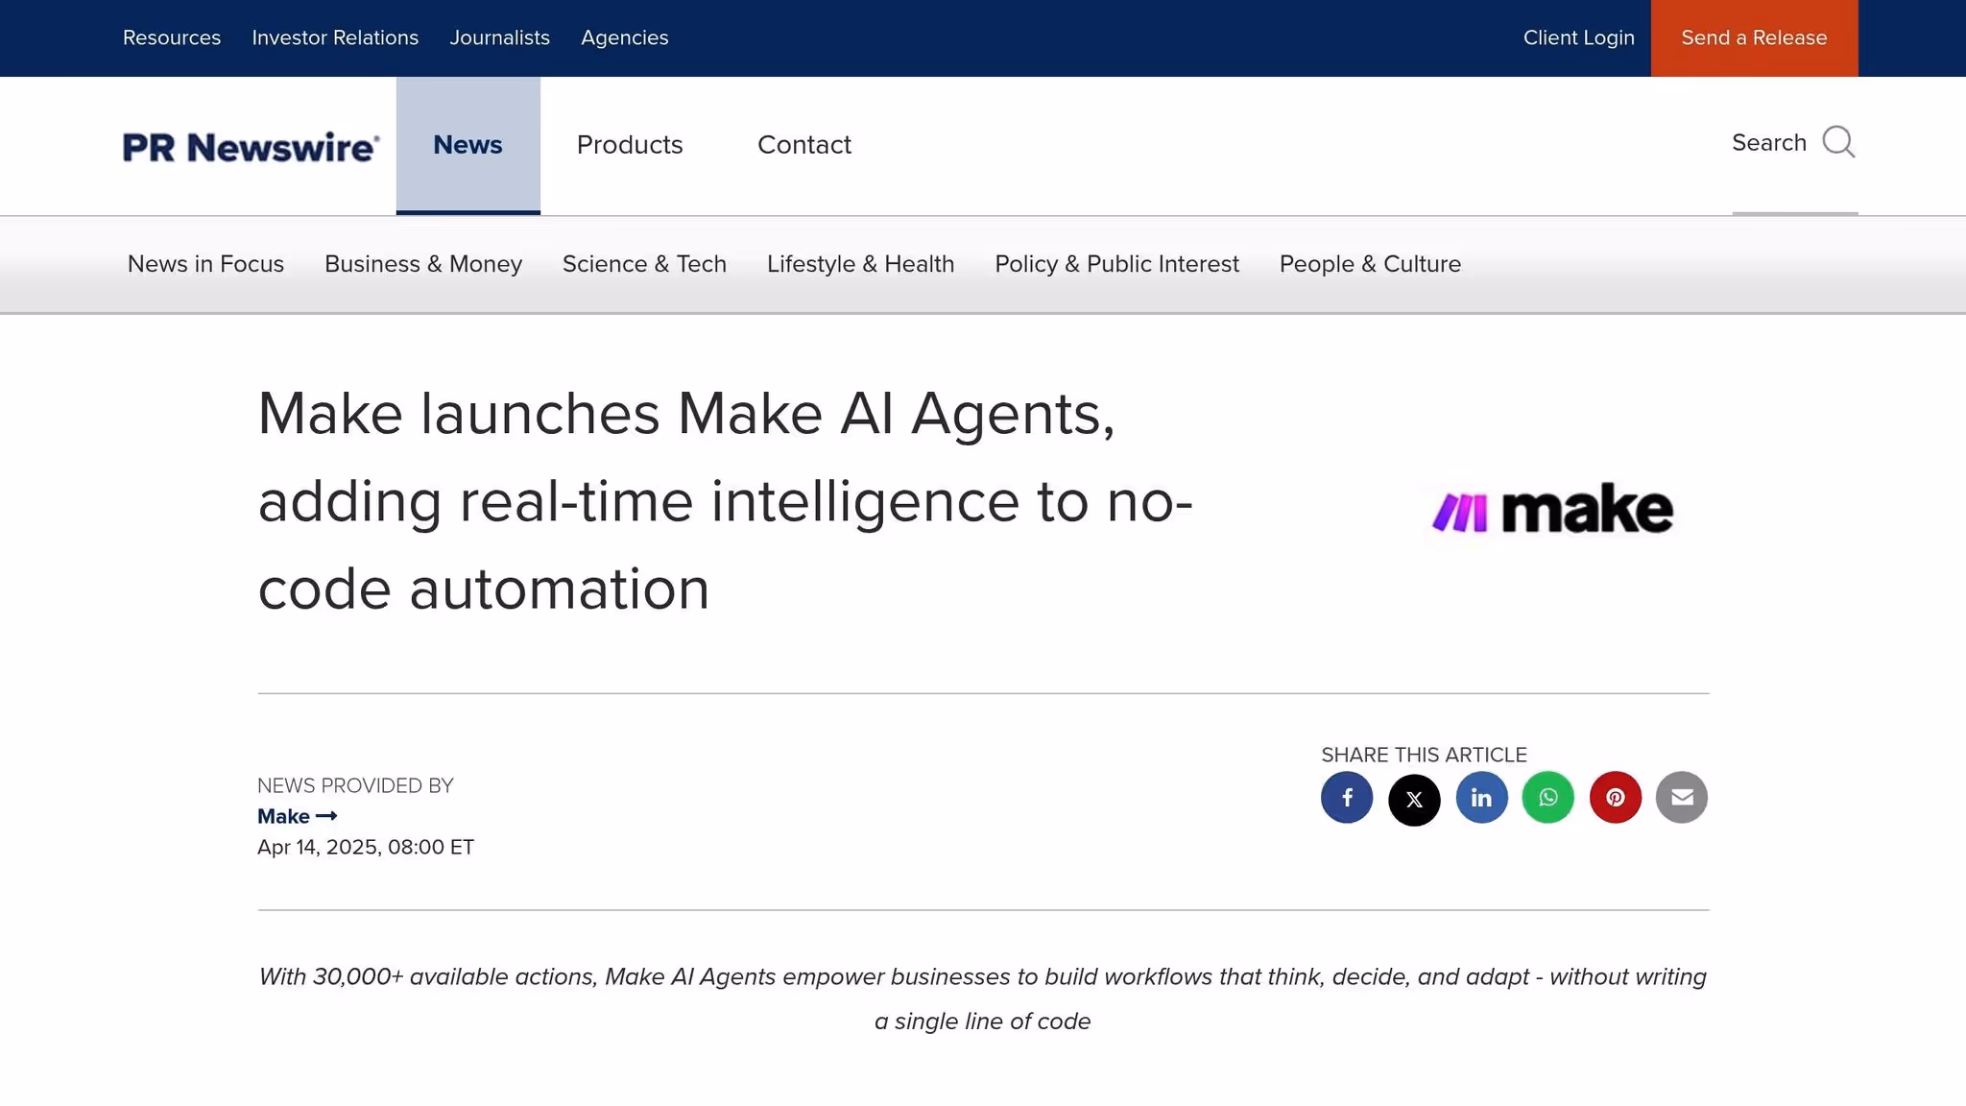Screen dimensions: 1966x1106
Task: Click the Make company logo image
Action: point(1552,510)
